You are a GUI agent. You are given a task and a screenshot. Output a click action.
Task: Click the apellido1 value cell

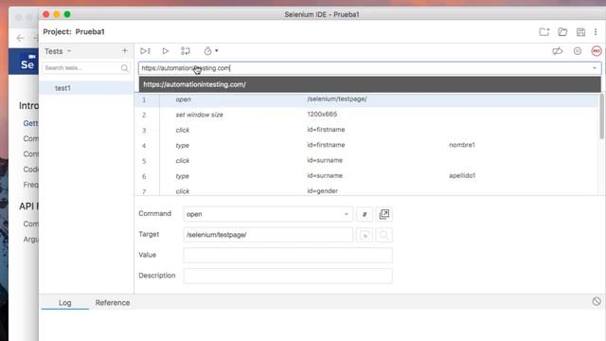click(x=462, y=175)
